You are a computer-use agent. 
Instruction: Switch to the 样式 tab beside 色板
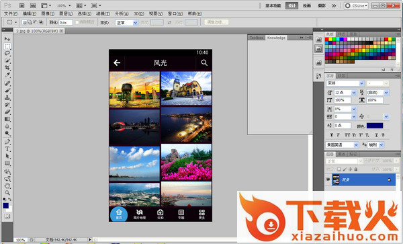pos(342,34)
